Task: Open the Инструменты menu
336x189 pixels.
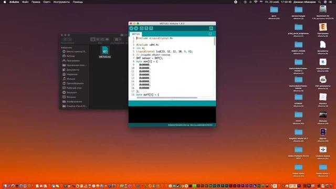Action: pyautogui.click(x=61, y=2)
